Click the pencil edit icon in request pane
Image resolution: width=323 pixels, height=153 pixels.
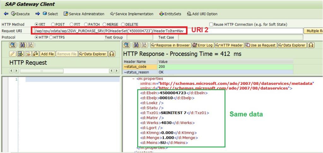coord(13,54)
